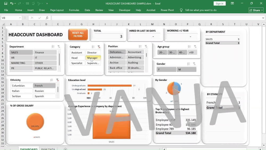Click the Select All corner triangle
The height and width of the screenshot is (150, 266).
[3, 24]
